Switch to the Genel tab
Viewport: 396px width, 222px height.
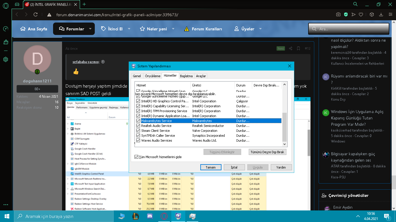click(137, 76)
